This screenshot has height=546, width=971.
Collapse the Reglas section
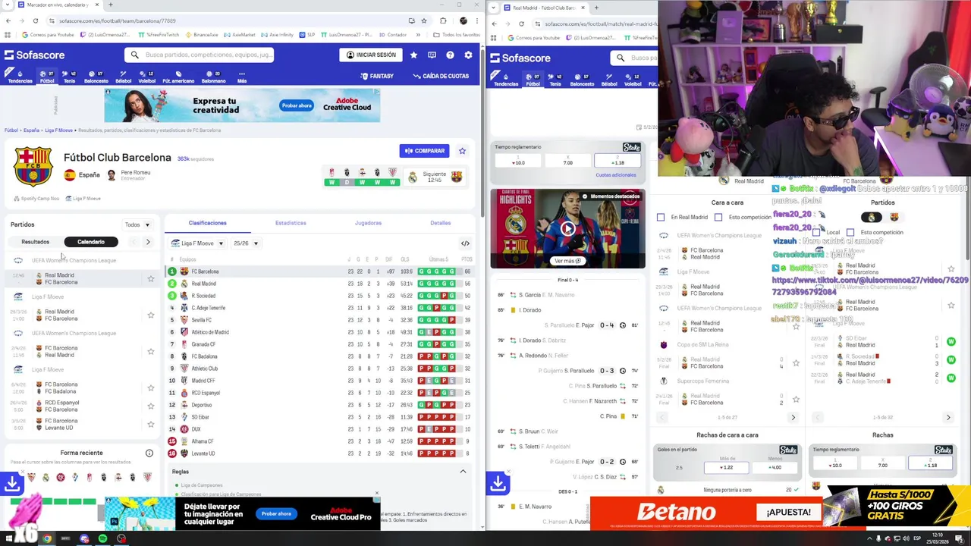tap(463, 472)
